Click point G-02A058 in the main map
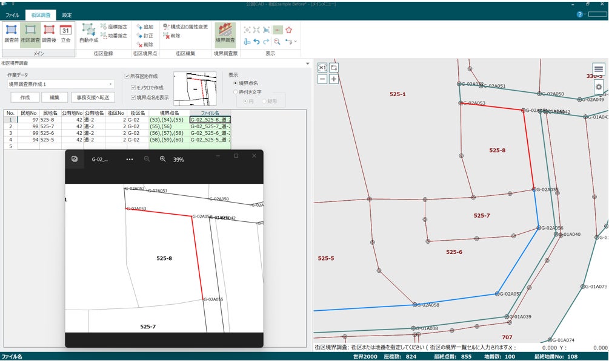 415,305
